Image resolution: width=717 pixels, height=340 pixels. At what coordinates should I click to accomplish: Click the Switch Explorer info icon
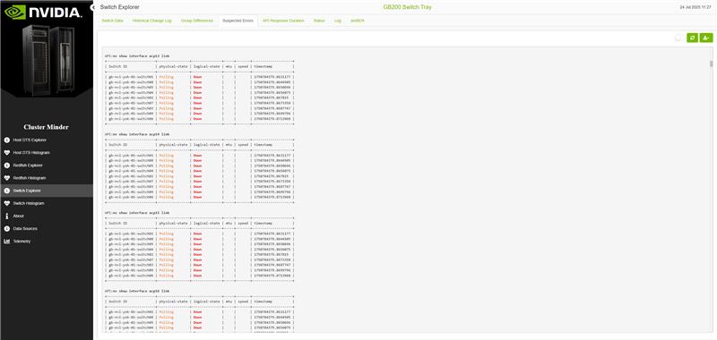(x=7, y=191)
